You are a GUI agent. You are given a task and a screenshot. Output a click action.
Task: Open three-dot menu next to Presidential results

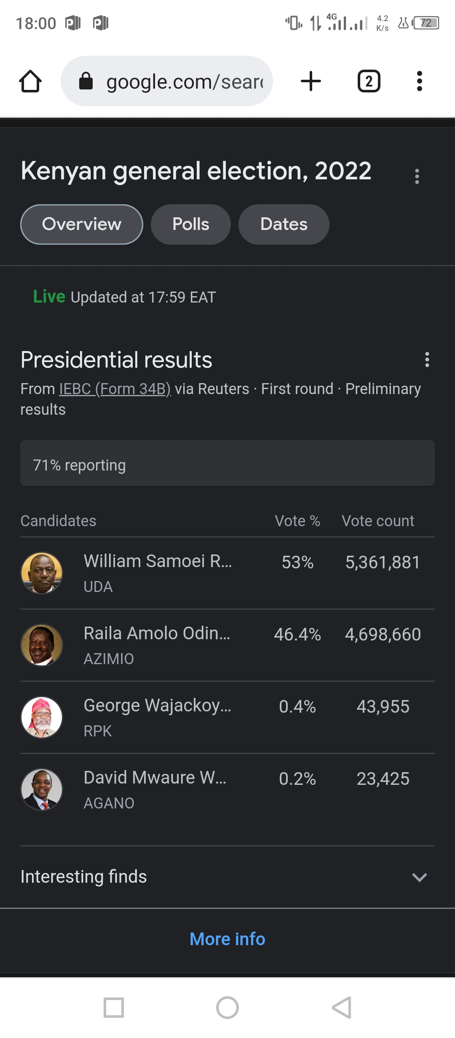coord(427,360)
